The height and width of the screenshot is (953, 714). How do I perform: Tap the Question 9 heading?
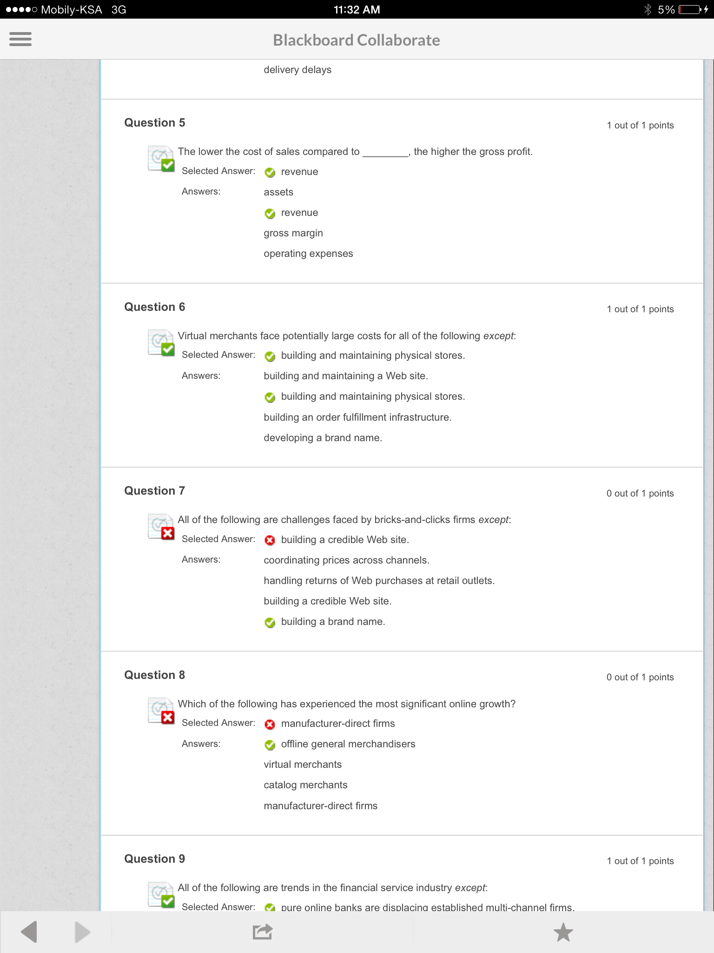tap(154, 859)
